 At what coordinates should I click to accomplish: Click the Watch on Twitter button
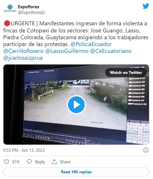[126, 72]
